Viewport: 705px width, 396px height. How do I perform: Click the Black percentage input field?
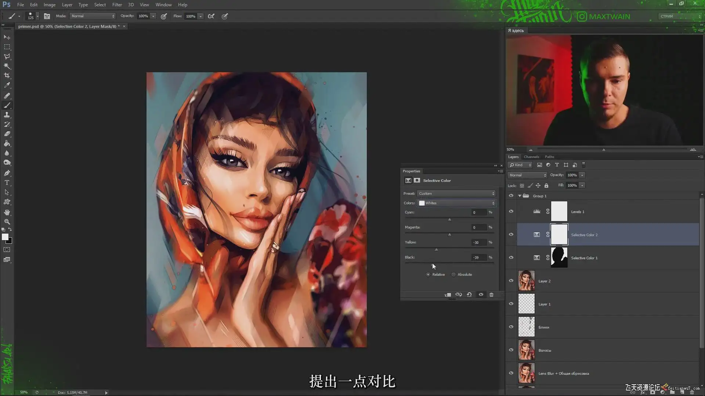coord(478,257)
